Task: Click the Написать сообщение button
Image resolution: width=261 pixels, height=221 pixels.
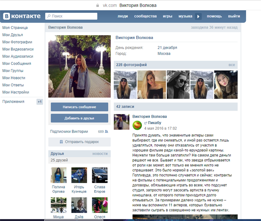Action: pyautogui.click(x=79, y=107)
